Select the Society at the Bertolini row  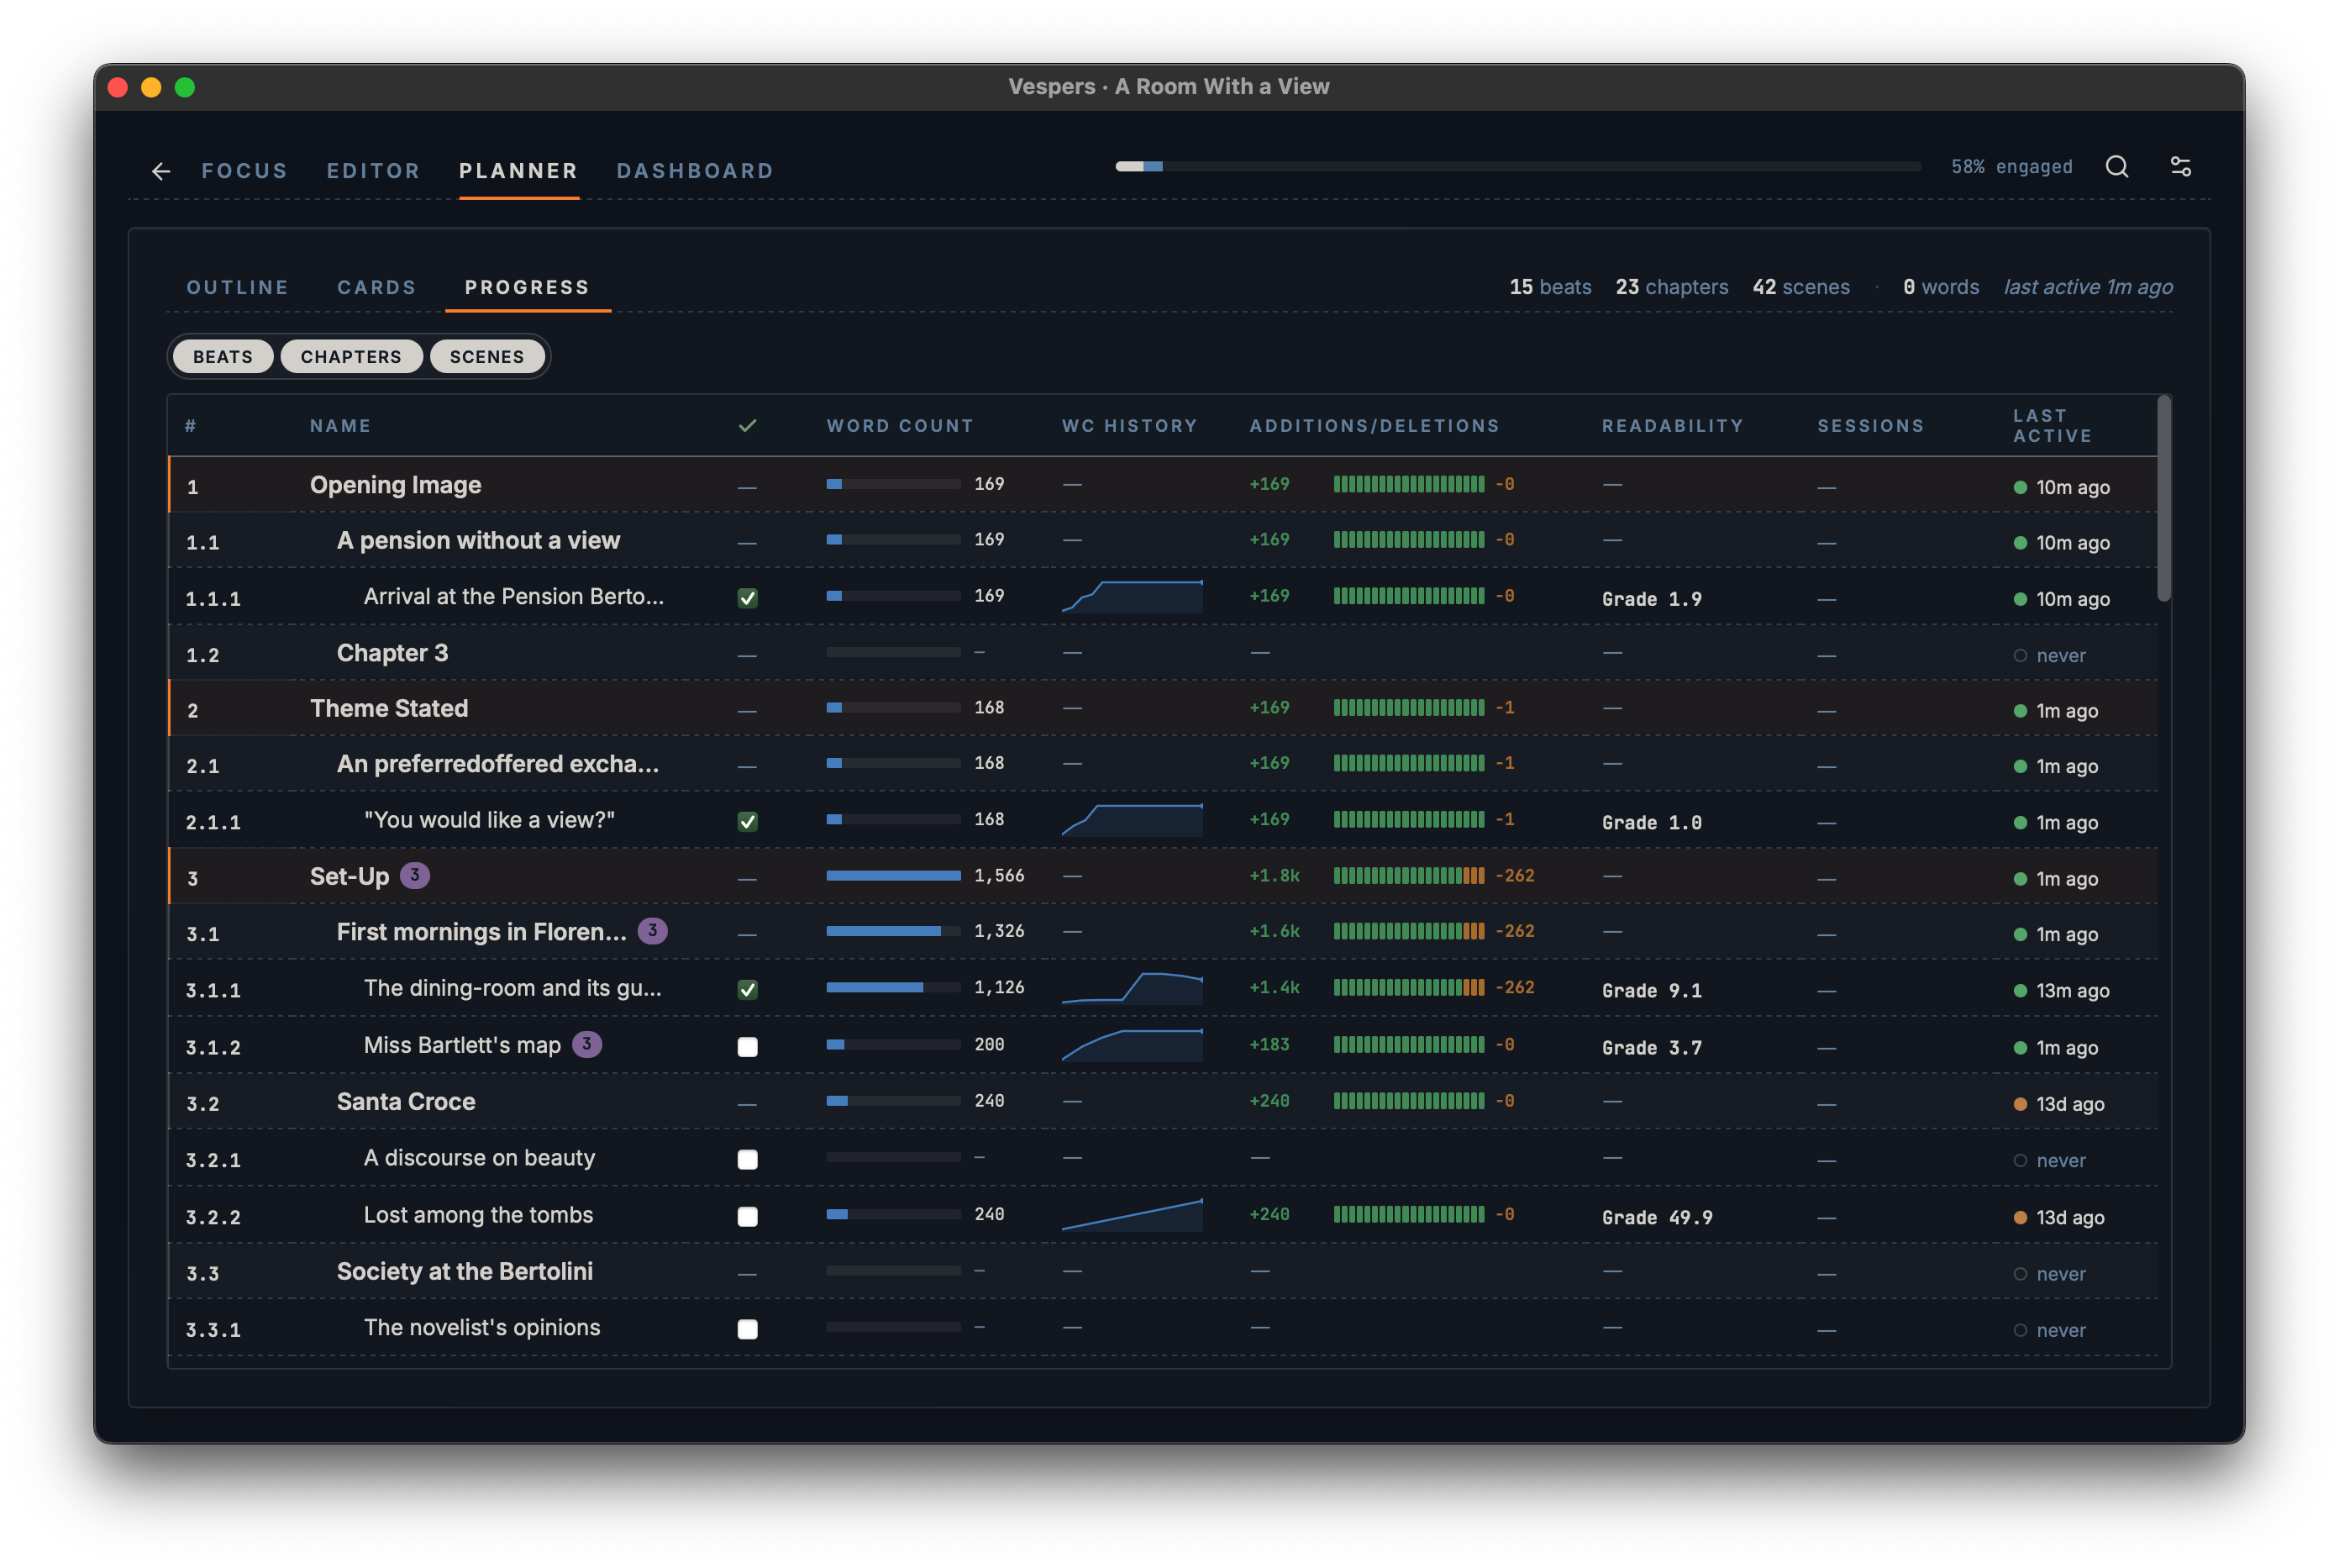coord(1163,1272)
